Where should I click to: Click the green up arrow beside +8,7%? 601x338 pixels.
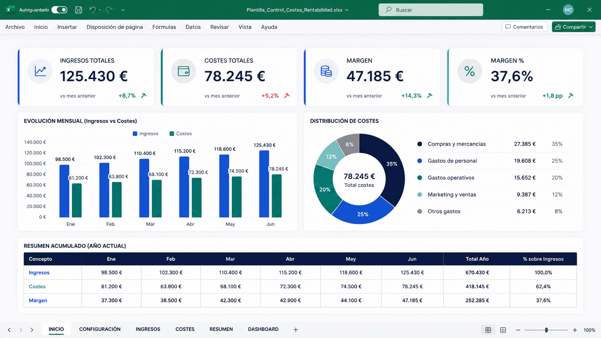click(144, 96)
